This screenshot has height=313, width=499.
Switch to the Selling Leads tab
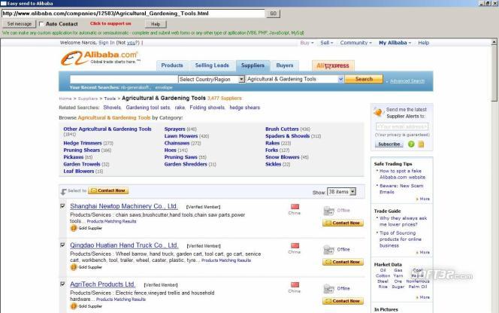coord(212,65)
